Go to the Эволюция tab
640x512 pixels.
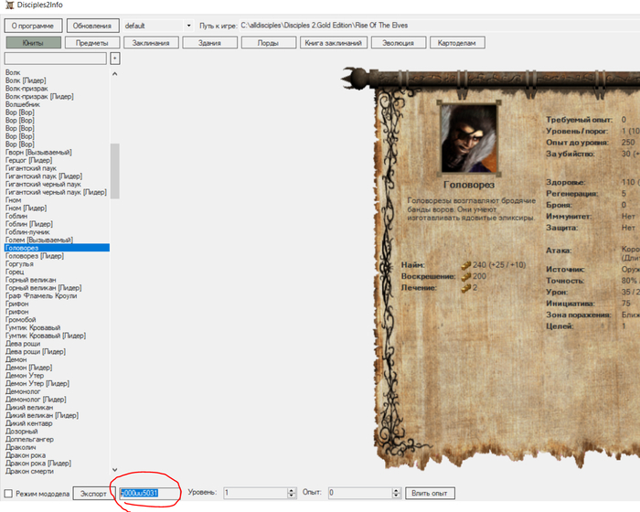400,43
